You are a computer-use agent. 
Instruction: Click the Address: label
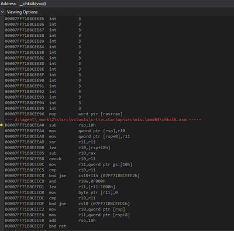(x=8, y=4)
